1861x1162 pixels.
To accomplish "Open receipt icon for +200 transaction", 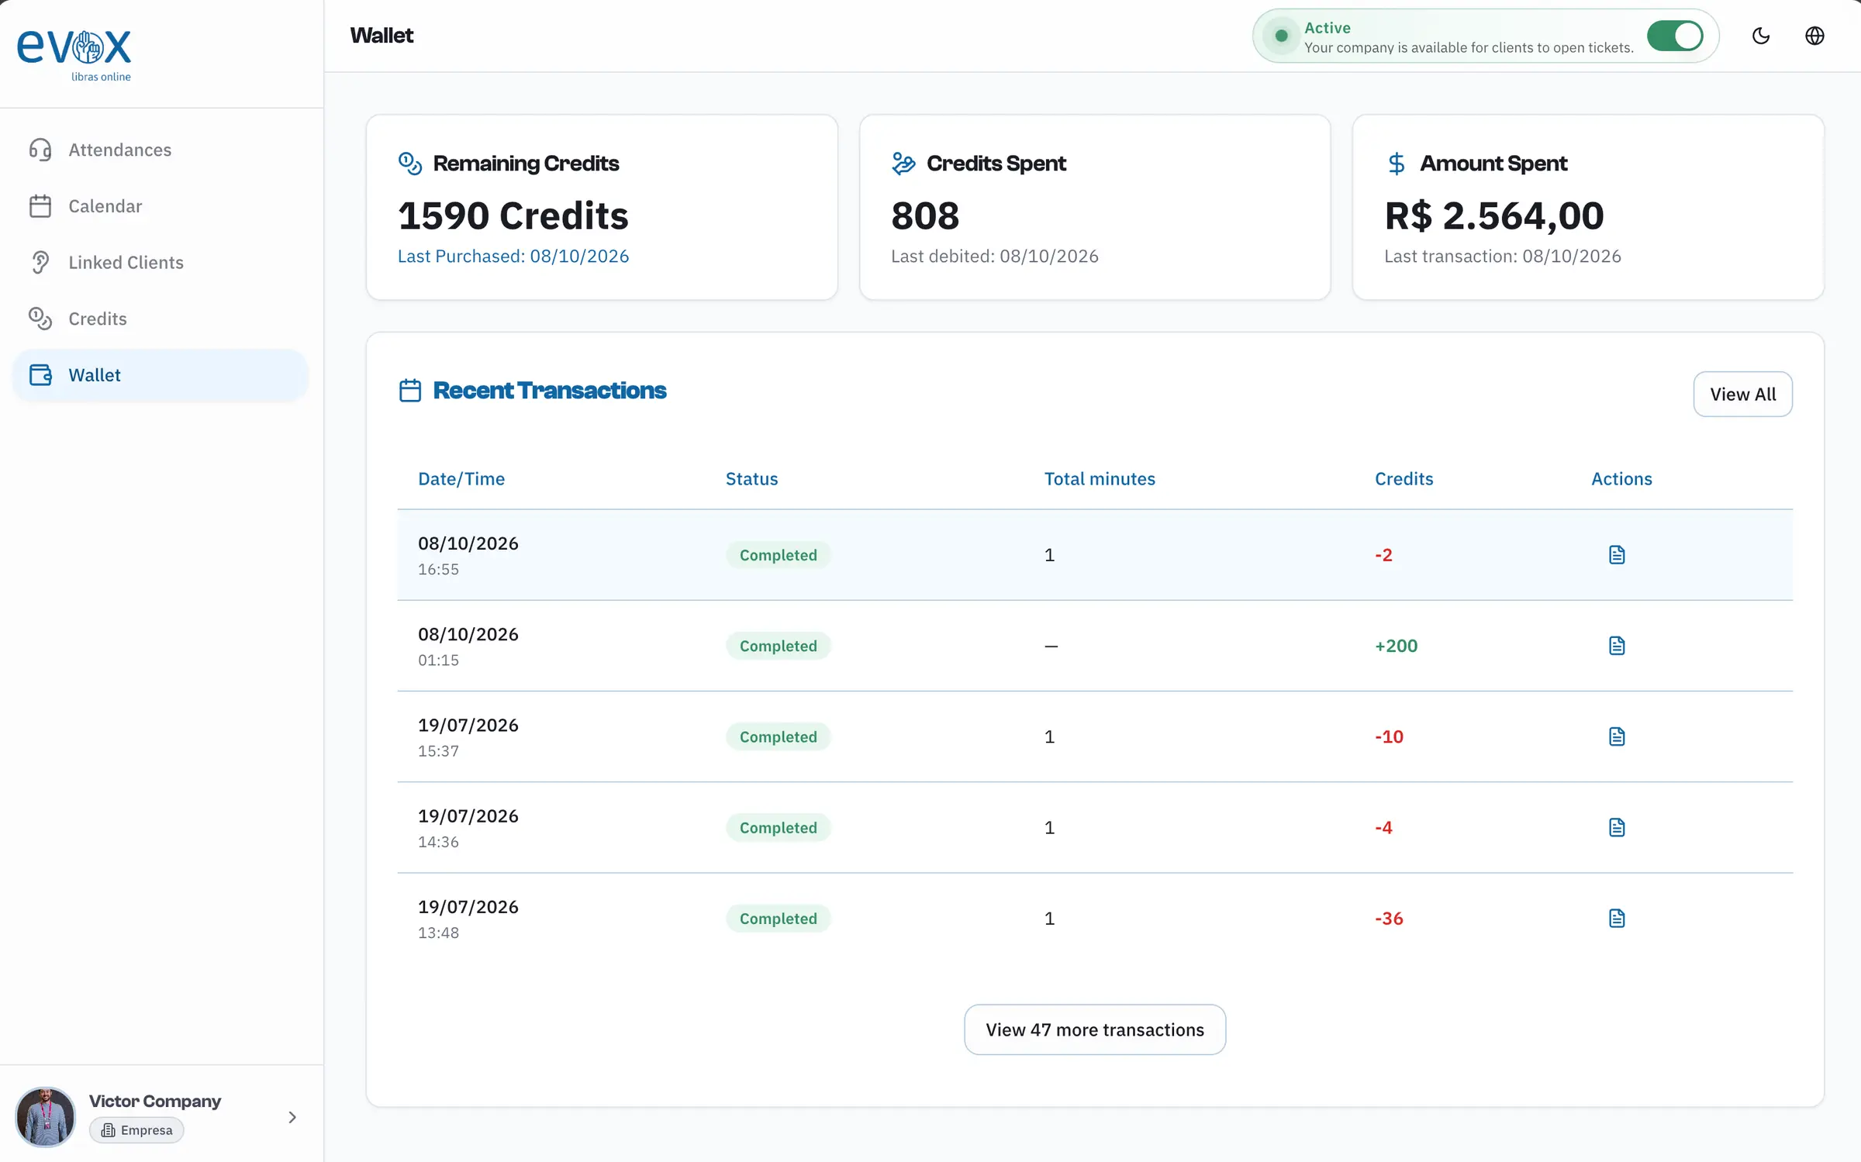I will (x=1617, y=646).
